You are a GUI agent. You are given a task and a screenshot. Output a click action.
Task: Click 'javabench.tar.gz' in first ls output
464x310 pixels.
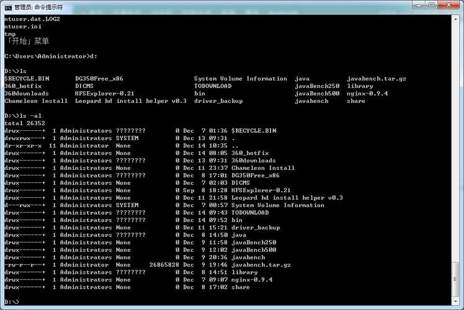[377, 79]
